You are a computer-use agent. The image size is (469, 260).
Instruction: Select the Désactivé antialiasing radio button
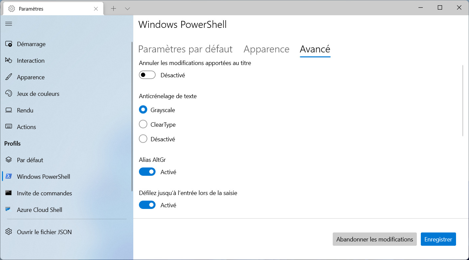click(x=143, y=139)
